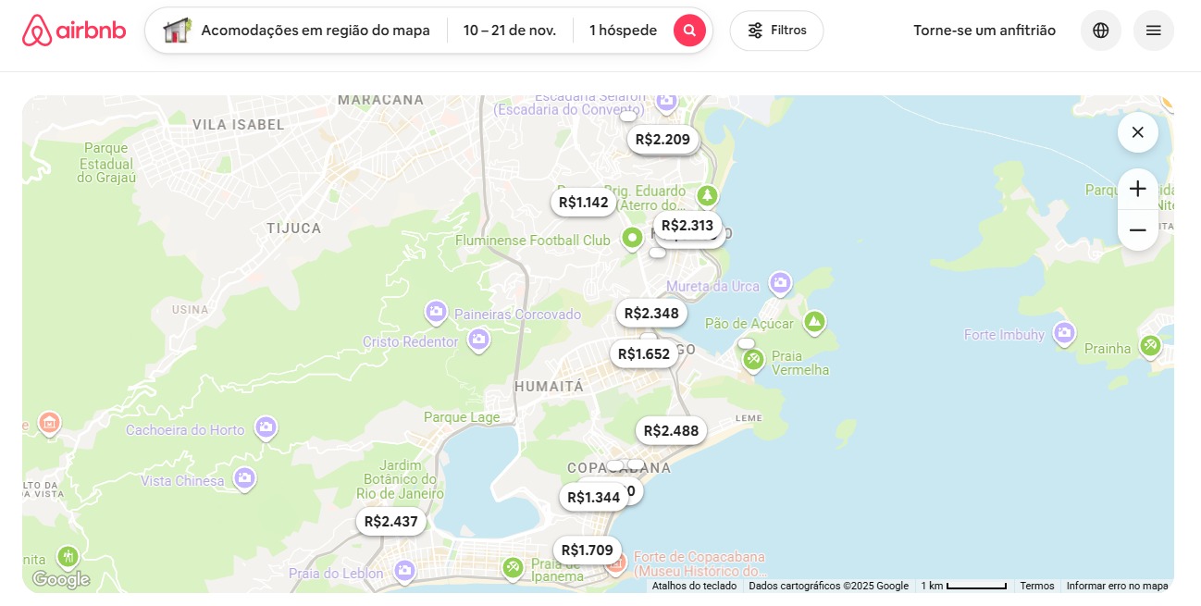Open the R$2.437 listing marker
Screen dimensions: 1201x606
390,522
